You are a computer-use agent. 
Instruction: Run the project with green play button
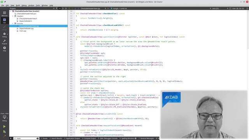tap(4, 126)
